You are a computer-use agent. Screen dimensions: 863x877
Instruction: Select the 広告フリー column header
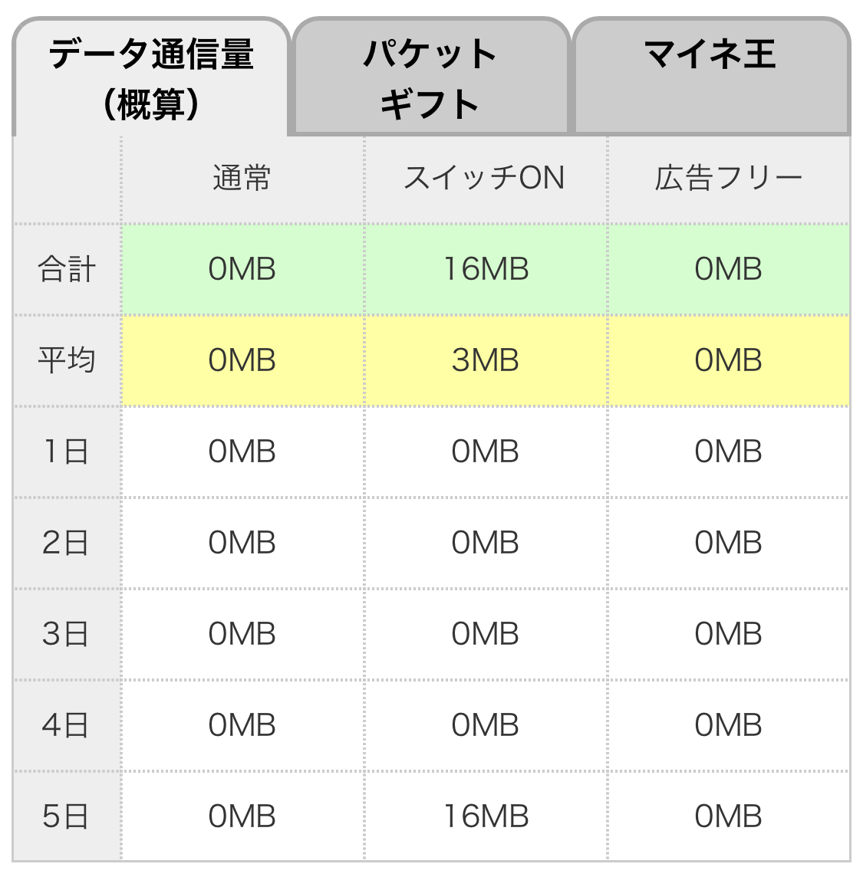(728, 179)
